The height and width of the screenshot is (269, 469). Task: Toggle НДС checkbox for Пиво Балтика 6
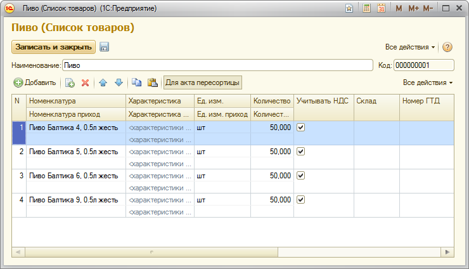coord(300,175)
